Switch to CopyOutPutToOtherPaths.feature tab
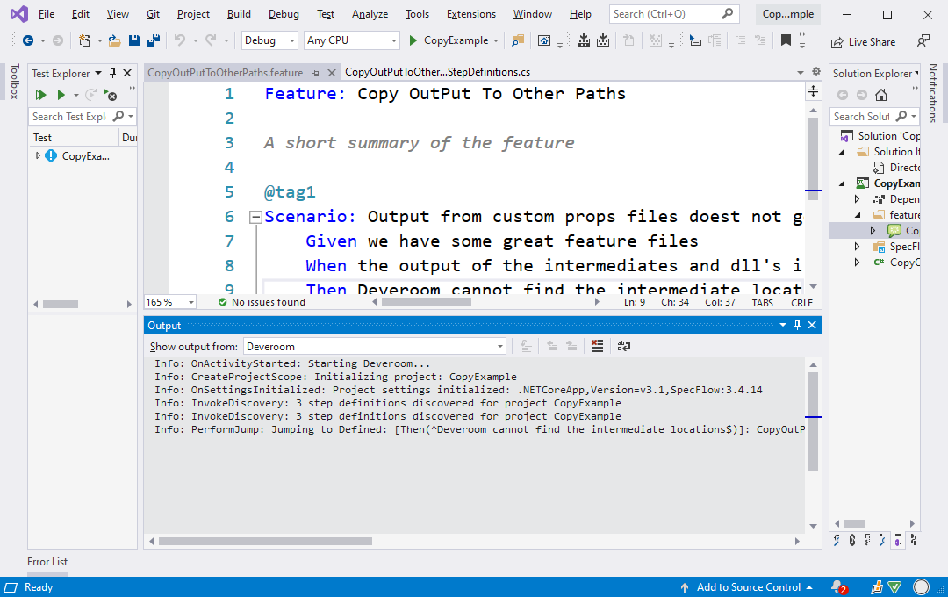 [225, 73]
